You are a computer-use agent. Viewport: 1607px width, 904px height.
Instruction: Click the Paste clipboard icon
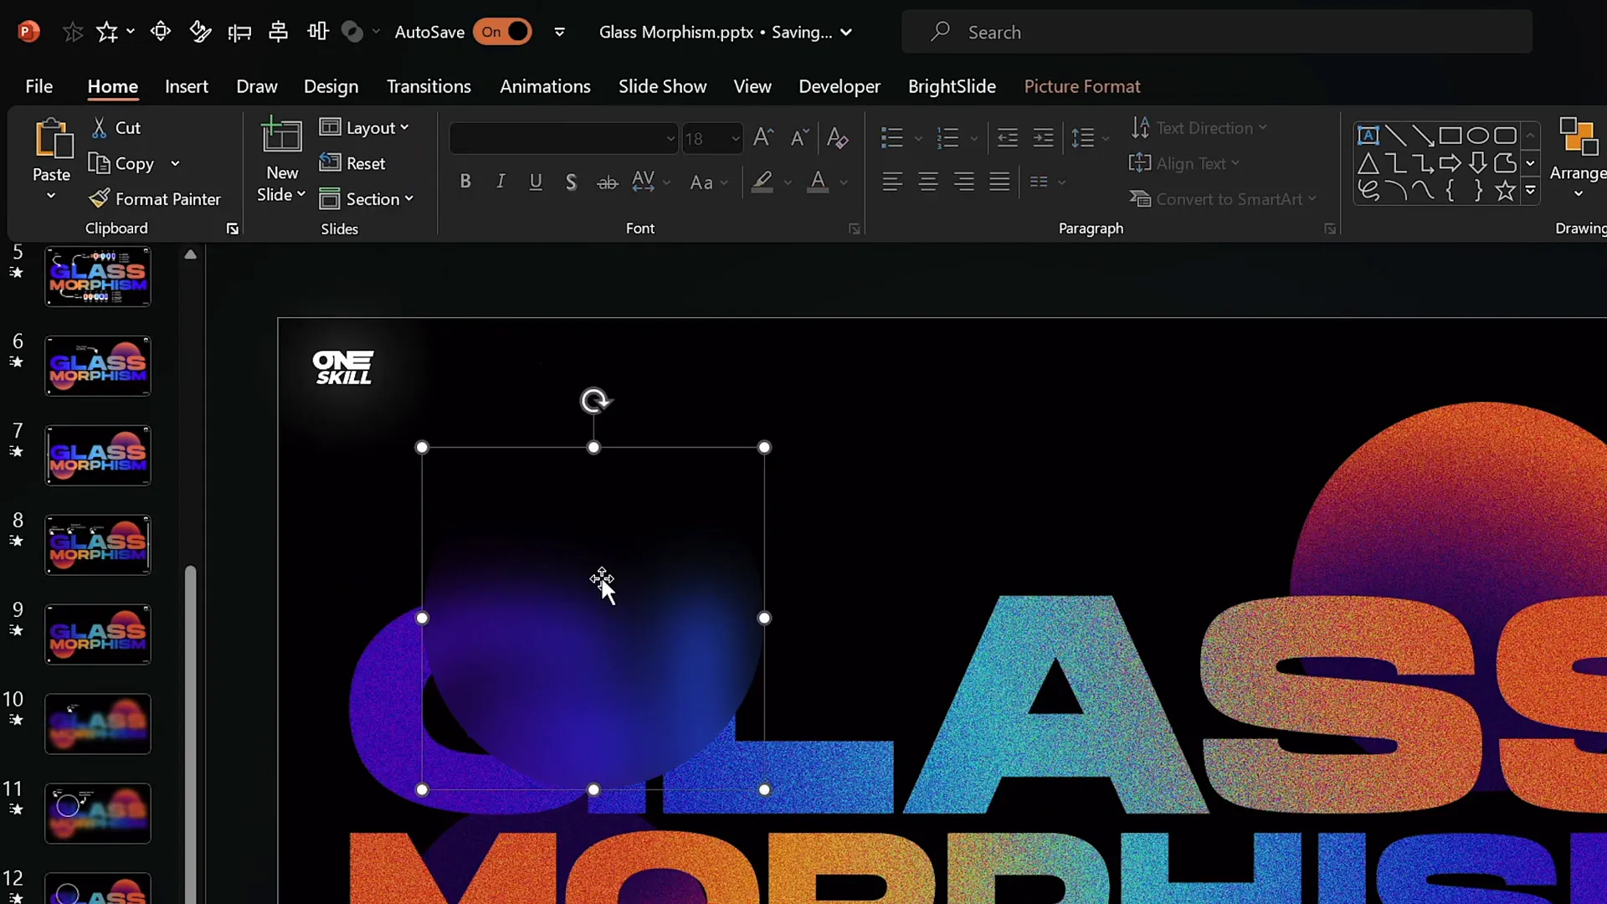[x=52, y=139]
